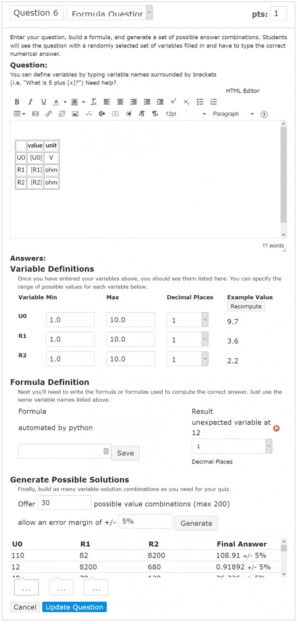Click the superscript icon
The width and height of the screenshot is (298, 624).
pyautogui.click(x=173, y=102)
